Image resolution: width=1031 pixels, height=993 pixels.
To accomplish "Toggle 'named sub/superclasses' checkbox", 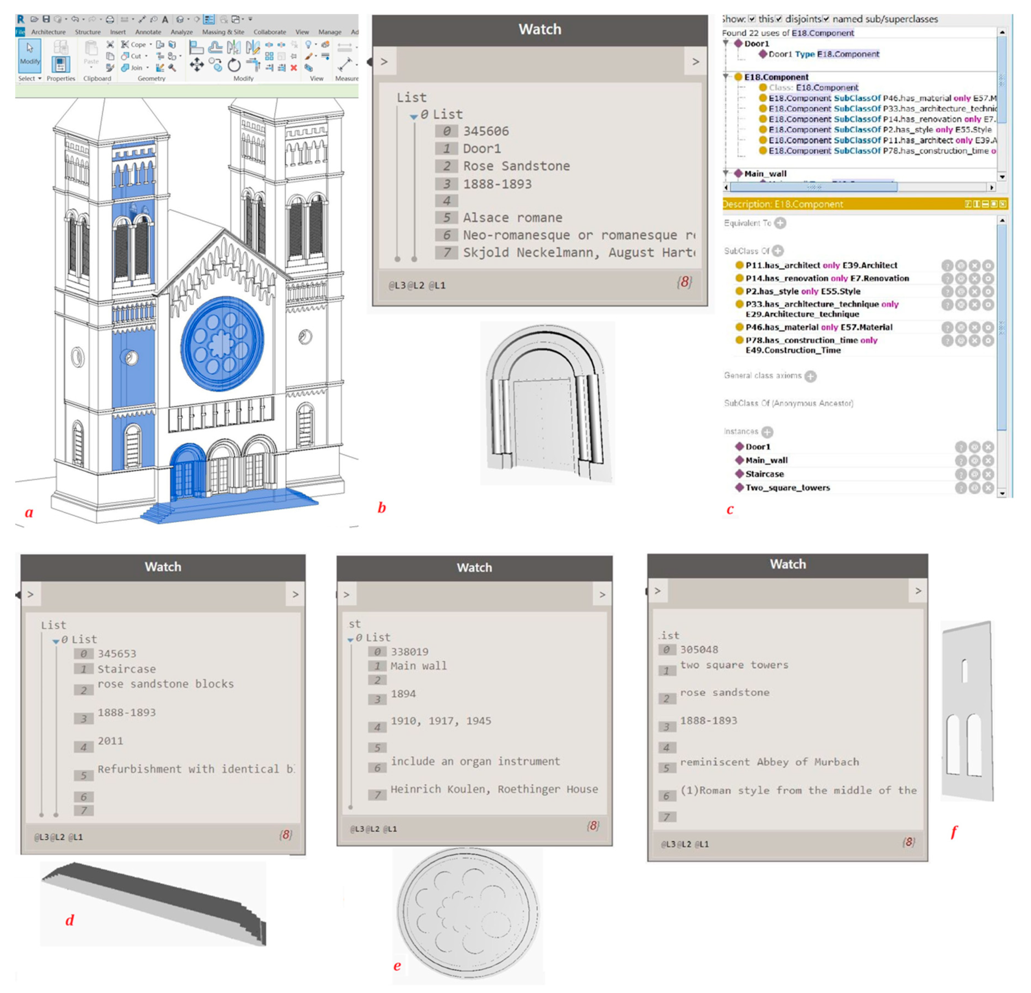I will tap(826, 19).
